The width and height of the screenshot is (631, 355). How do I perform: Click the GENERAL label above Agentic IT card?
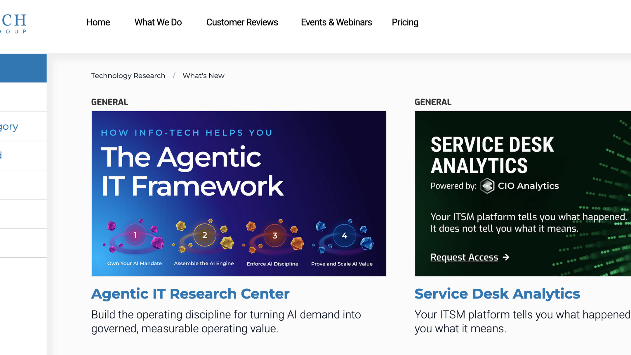tap(110, 102)
